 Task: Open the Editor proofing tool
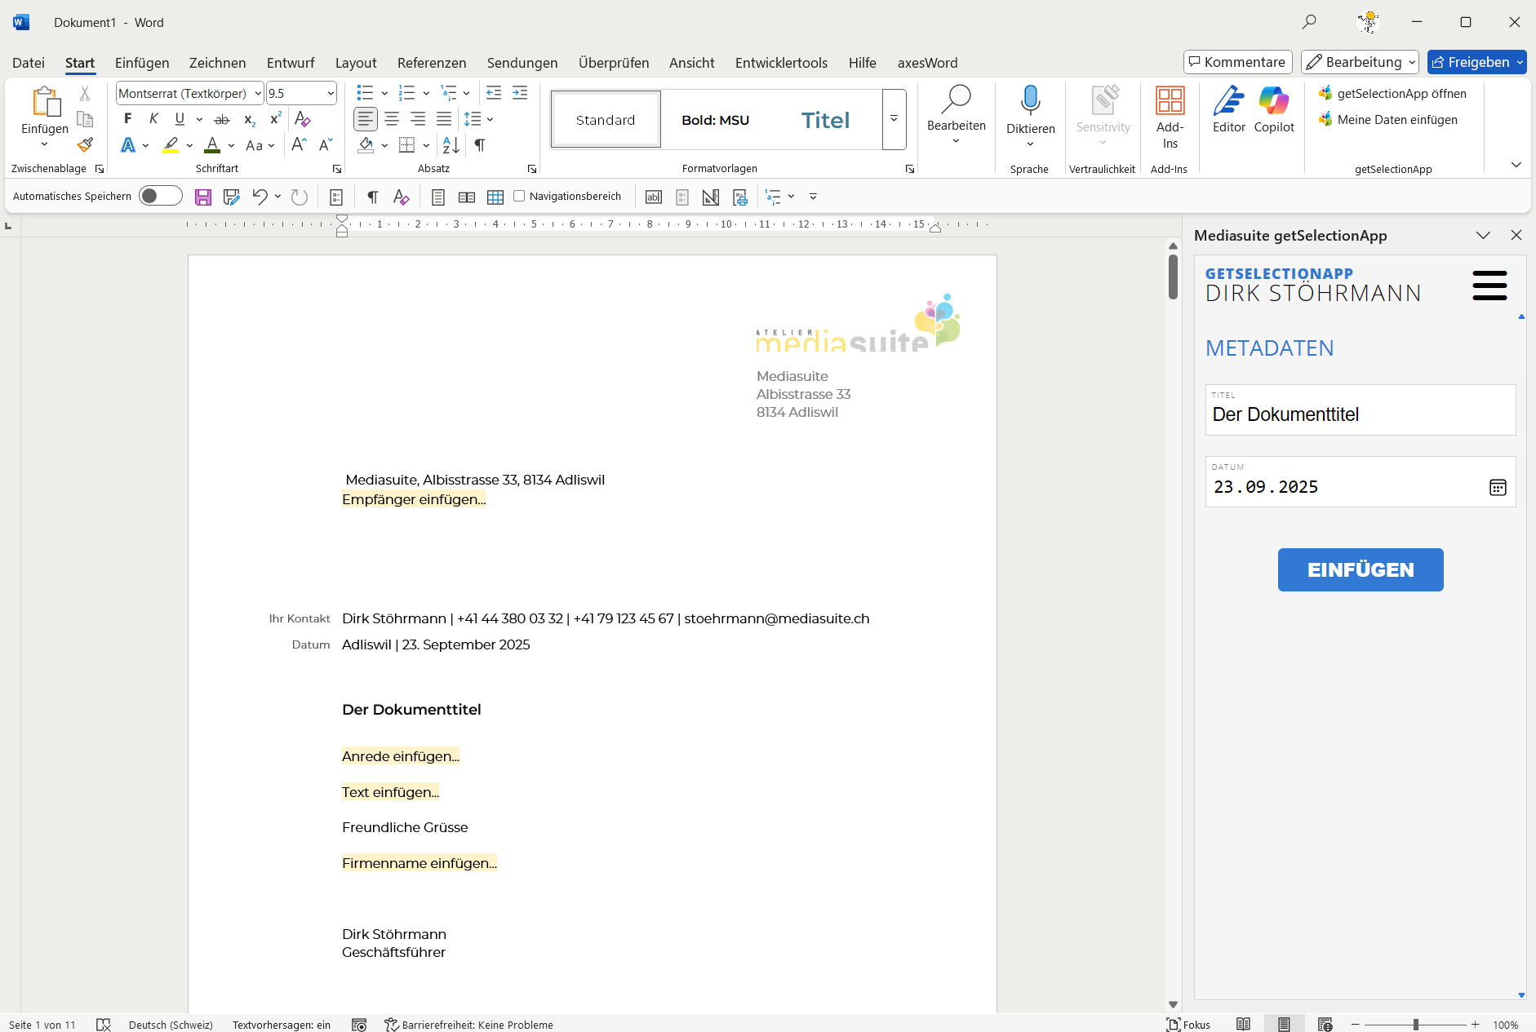(1228, 109)
